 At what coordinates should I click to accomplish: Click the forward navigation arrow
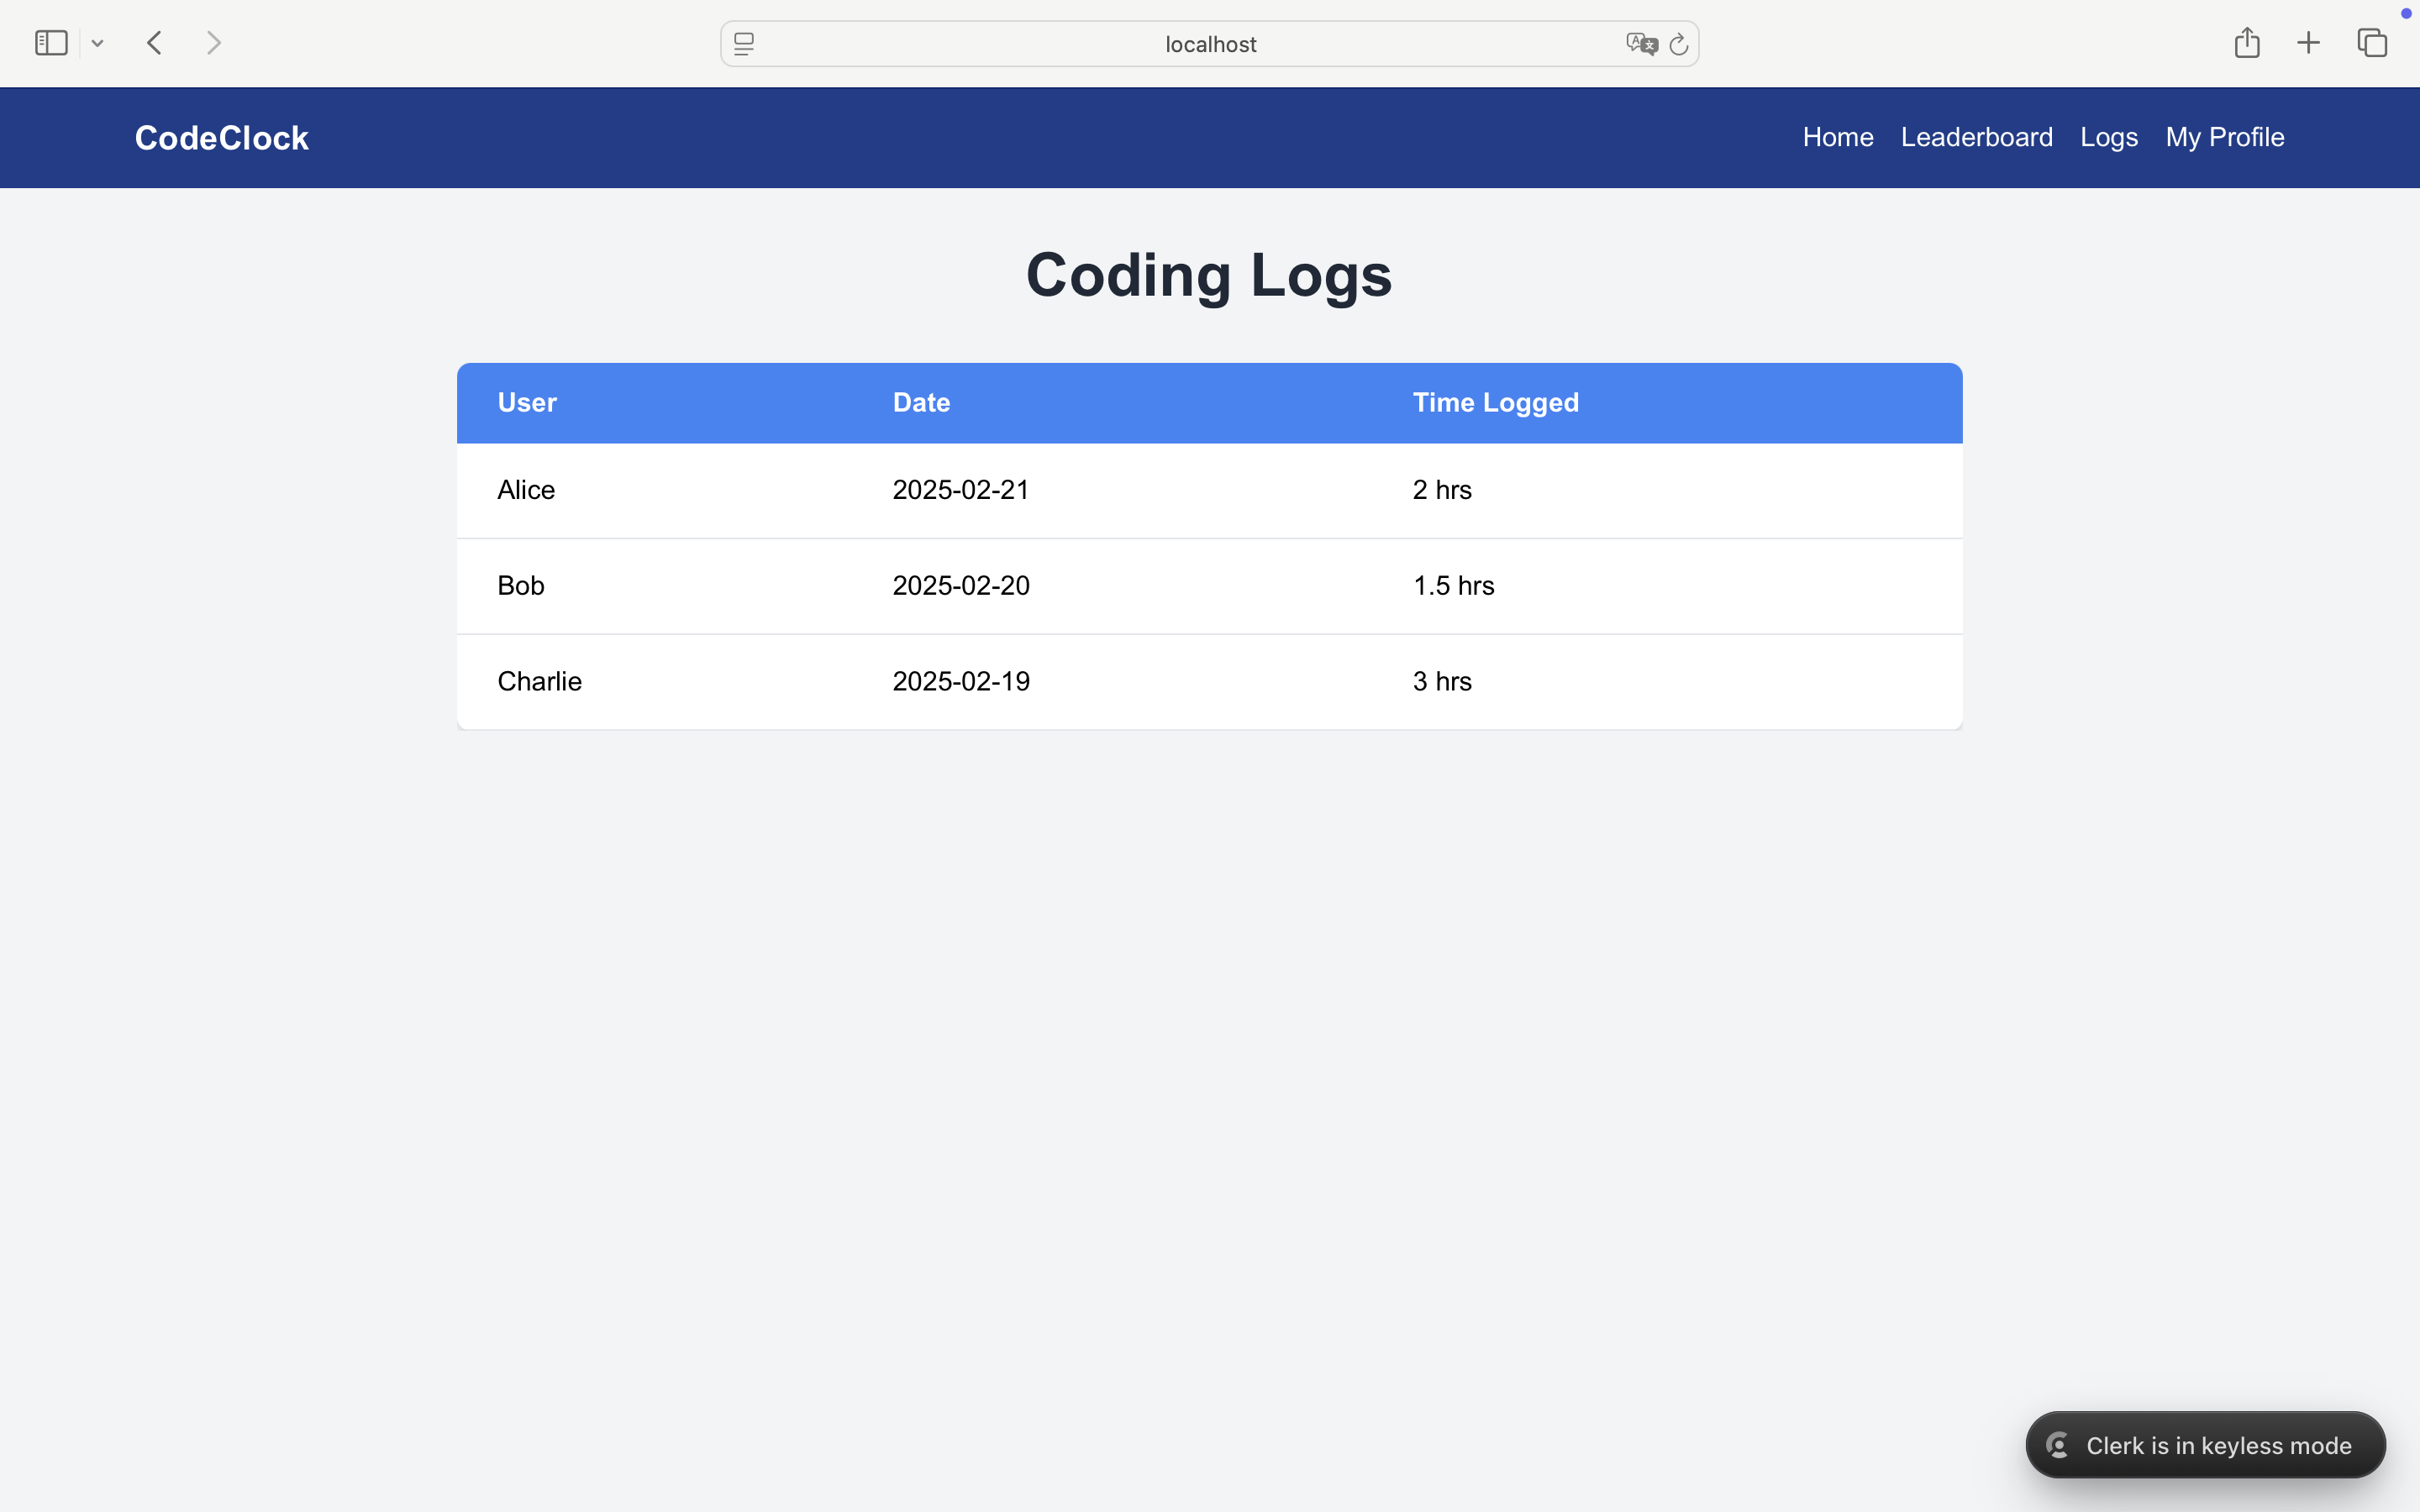coord(213,43)
